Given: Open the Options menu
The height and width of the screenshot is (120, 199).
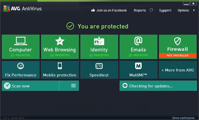Looking at the screenshot, I should click(183, 10).
